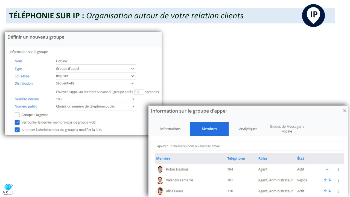The height and width of the screenshot is (197, 350).
Task: Click Information sur le groupe section title
Action: pos(29,52)
